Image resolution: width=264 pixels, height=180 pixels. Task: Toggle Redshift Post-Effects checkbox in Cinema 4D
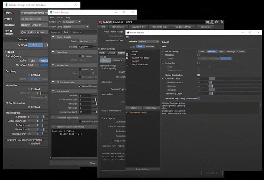pyautogui.click(x=127, y=58)
